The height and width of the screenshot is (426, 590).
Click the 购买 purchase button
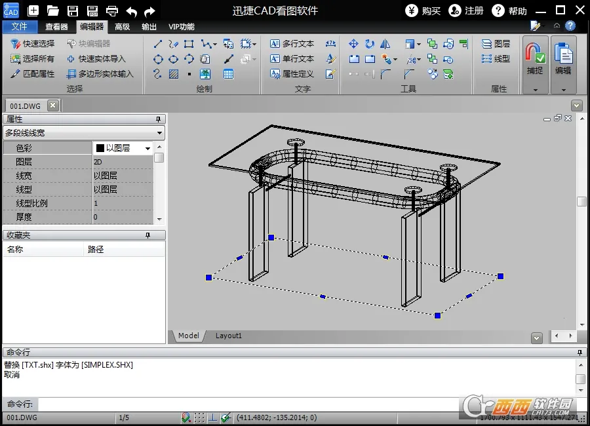coord(423,10)
